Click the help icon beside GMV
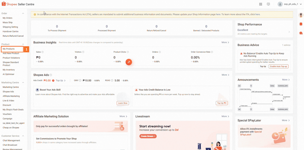Image resolution: width=304 pixels, height=150 pixels. click(x=80, y=80)
